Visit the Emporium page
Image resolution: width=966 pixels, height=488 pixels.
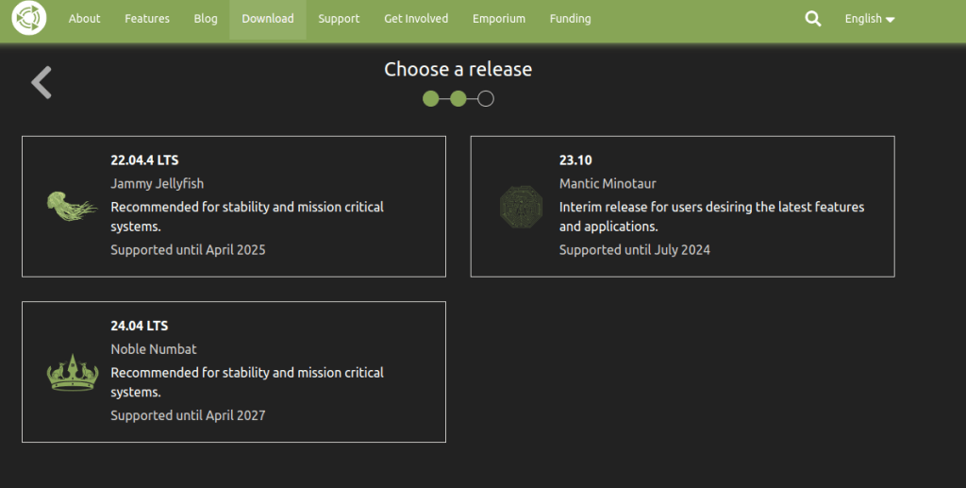[x=499, y=19]
